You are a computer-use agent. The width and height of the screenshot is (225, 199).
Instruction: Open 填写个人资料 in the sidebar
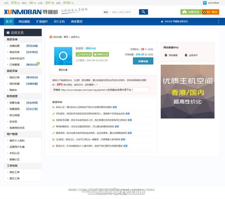point(17,140)
